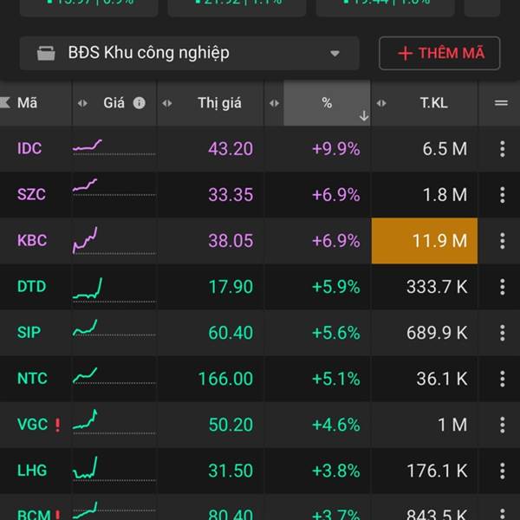Click the red warning icon beside VGC
Viewport: 520px width, 520px height.
[57, 425]
